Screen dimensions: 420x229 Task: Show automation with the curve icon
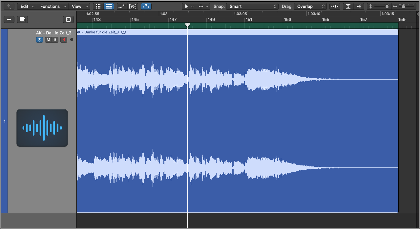[122, 6]
